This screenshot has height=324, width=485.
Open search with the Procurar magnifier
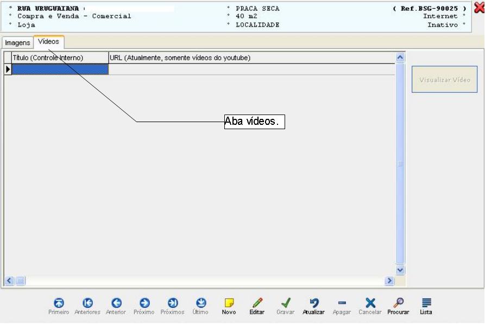coord(398,303)
